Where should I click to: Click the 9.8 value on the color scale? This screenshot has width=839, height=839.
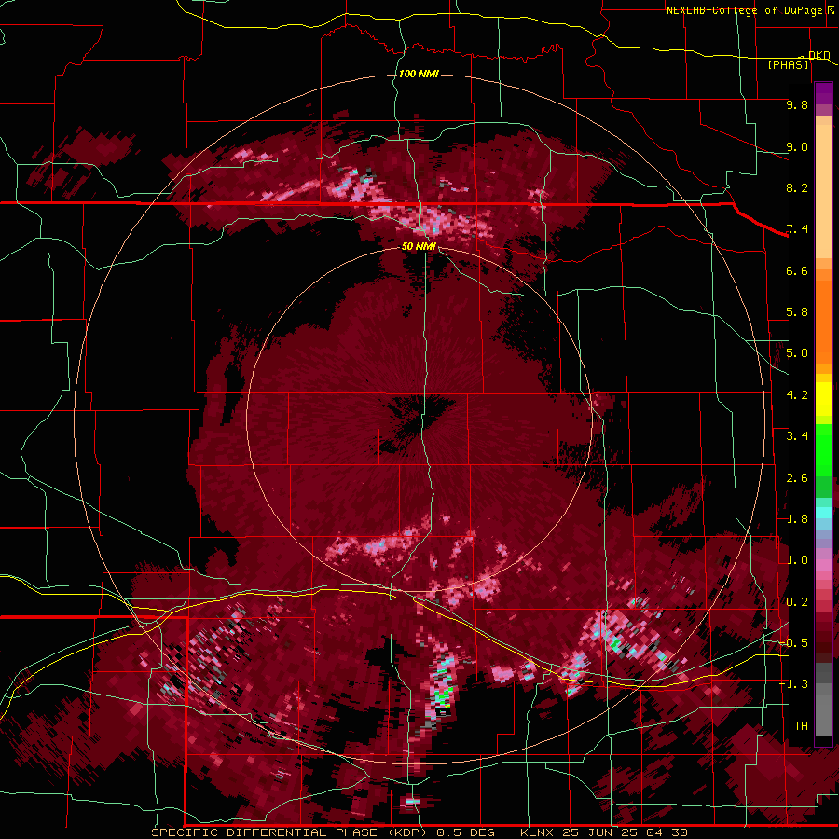click(x=797, y=104)
